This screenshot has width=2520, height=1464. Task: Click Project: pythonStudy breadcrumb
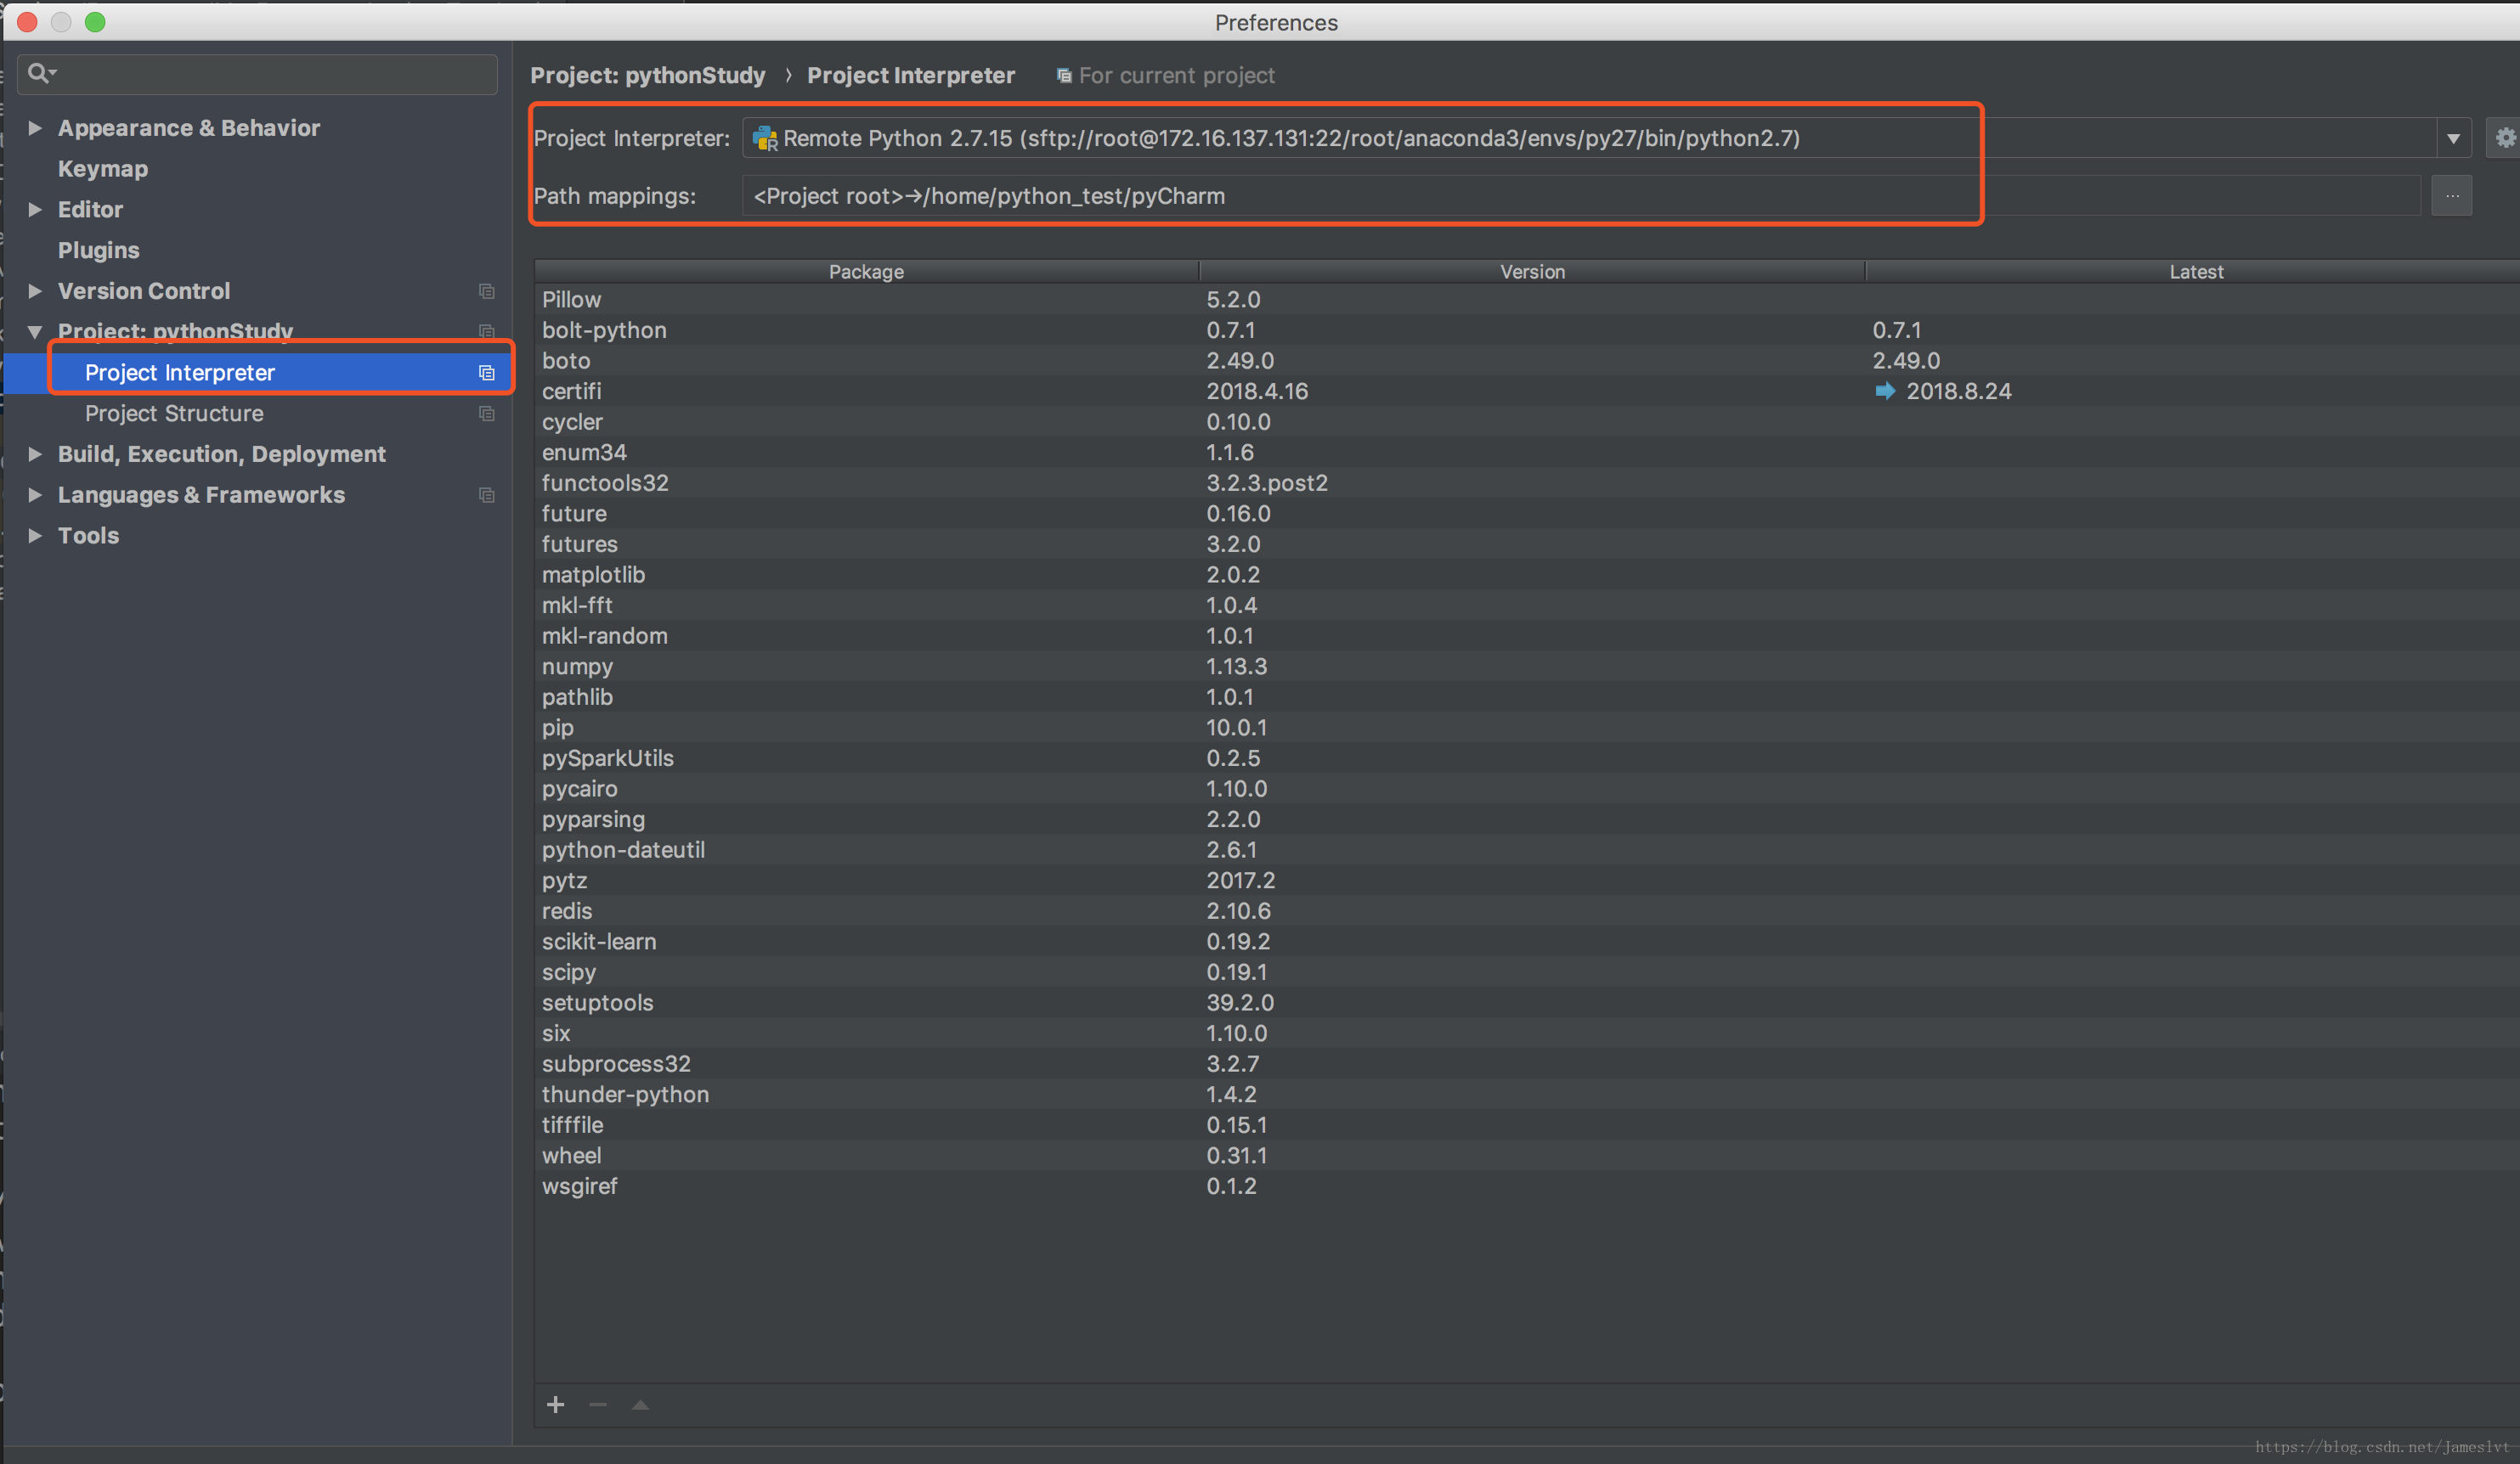[648, 76]
